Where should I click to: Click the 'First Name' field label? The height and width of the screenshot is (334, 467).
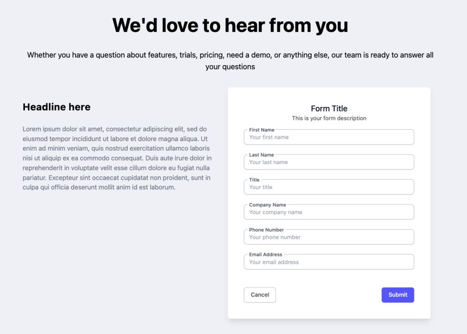[262, 130]
